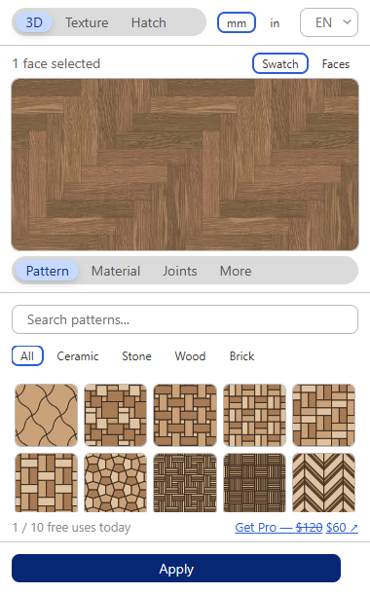Filter patterns by Brick

(x=242, y=356)
